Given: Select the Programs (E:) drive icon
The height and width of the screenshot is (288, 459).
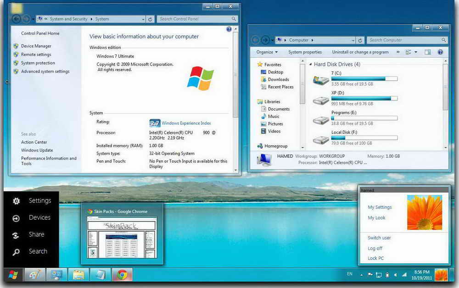Looking at the screenshot, I should 321,121.
